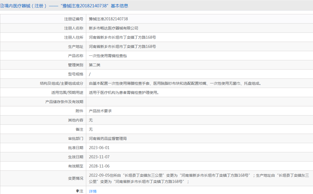Click registrant name 新乡市畅达医疗器械有限公司
This screenshot has width=313, height=194.
click(x=114, y=28)
